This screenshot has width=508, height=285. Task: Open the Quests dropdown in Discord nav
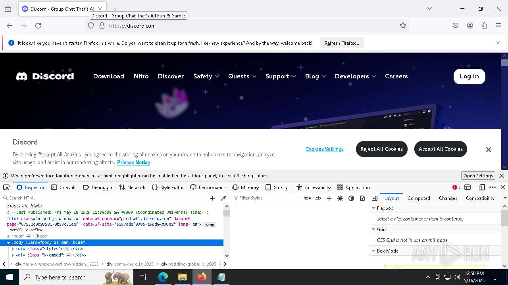(x=242, y=76)
